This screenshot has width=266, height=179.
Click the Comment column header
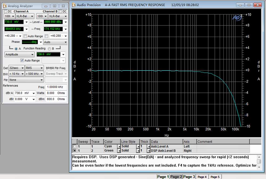coord(223,142)
